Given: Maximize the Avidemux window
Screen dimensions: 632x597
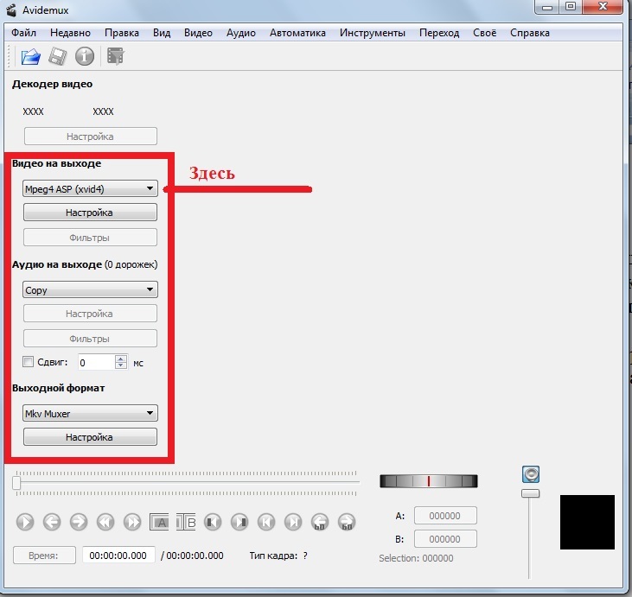Looking at the screenshot, I should [571, 7].
